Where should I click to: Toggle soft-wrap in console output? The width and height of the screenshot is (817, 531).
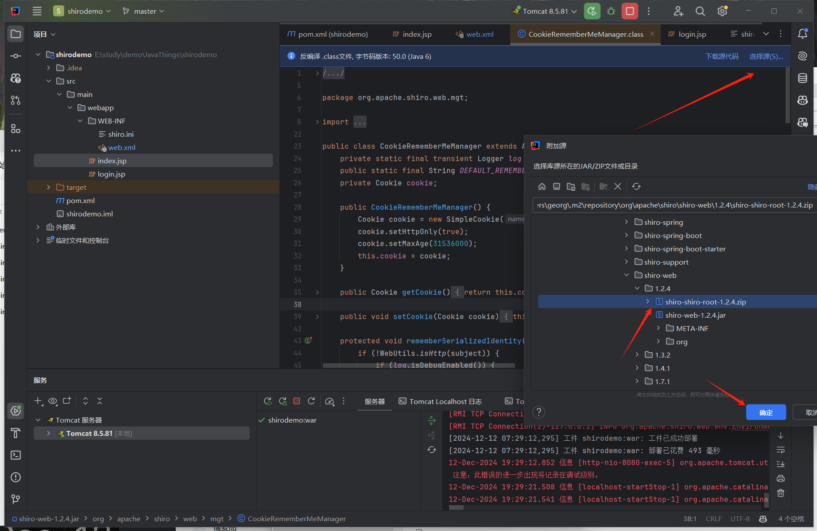point(781,450)
